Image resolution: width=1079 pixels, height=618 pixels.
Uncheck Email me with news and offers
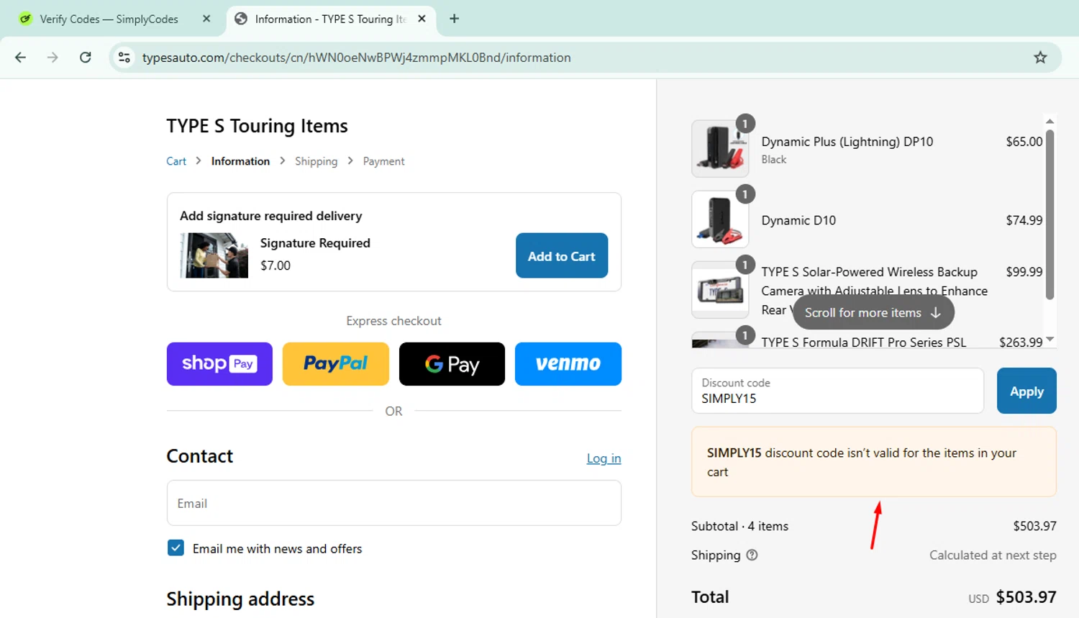176,548
